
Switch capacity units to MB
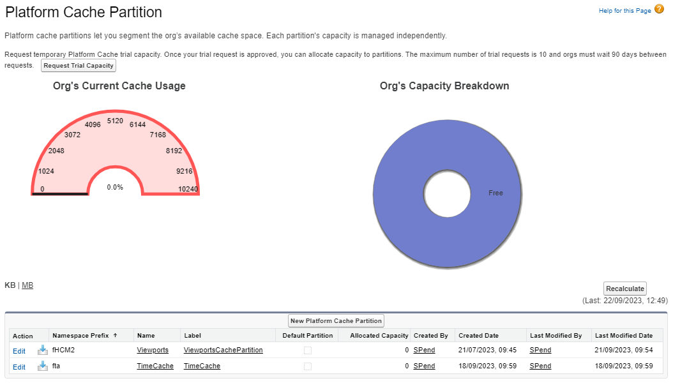27,285
